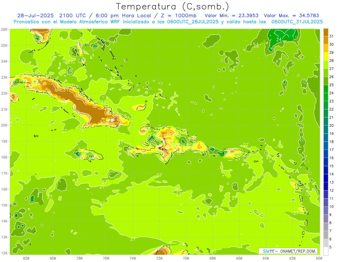Select the 80W longitude axis label
Screen dimensions: 339x262
coord(53,258)
